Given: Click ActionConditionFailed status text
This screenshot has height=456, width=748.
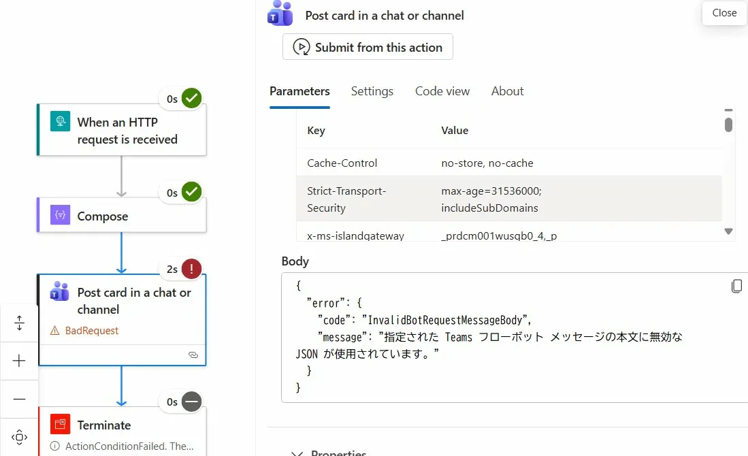Looking at the screenshot, I should 129,446.
